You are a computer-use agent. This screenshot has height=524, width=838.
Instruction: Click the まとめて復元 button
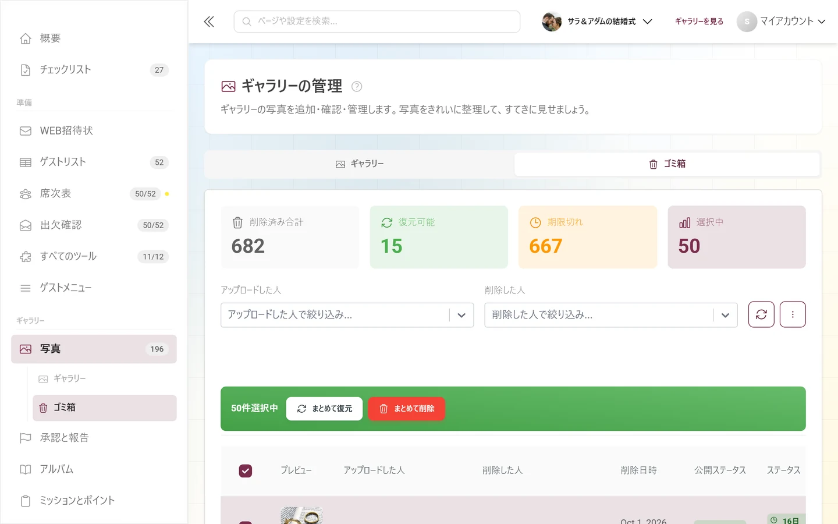pyautogui.click(x=324, y=409)
